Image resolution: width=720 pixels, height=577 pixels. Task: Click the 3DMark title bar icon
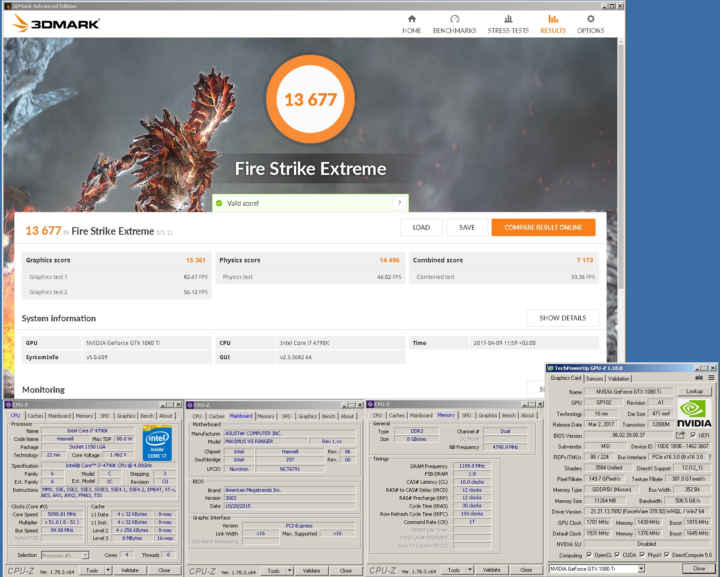click(8, 6)
